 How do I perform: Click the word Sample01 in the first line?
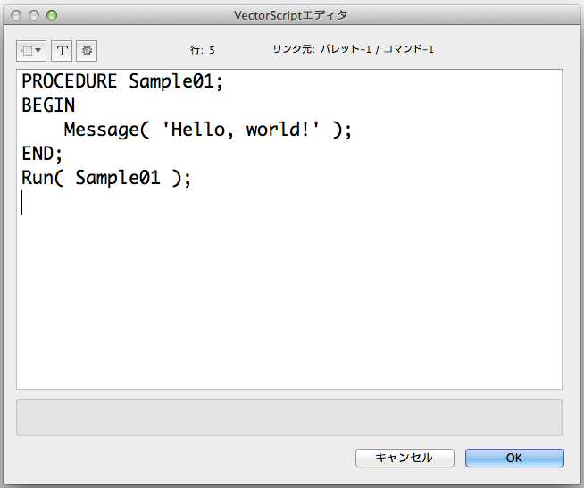pos(171,81)
